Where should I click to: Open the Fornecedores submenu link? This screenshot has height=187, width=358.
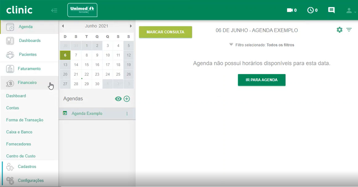coord(19,144)
